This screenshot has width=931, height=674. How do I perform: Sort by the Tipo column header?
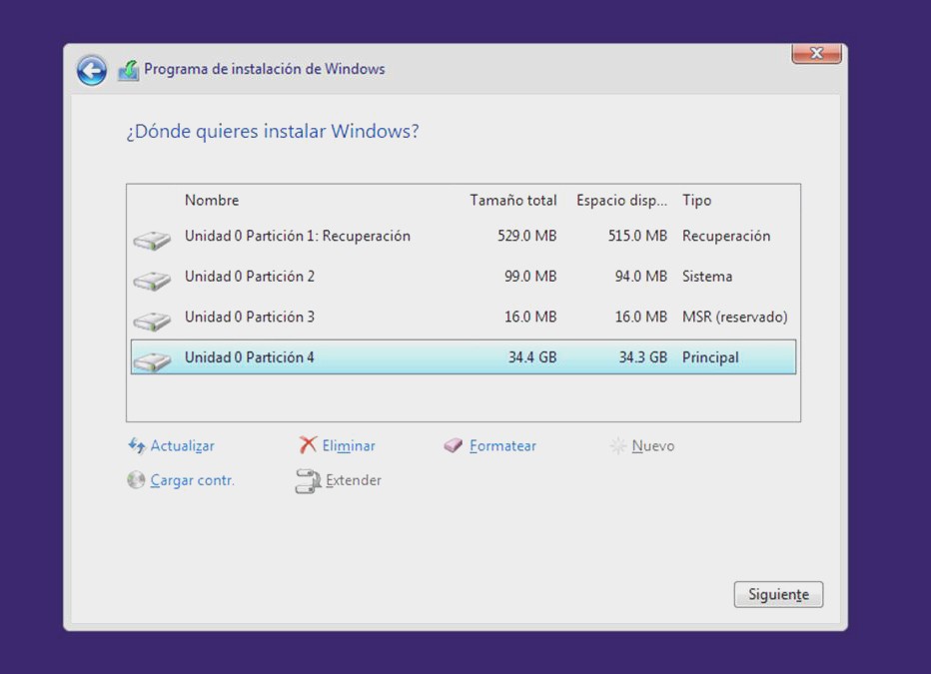coord(697,201)
